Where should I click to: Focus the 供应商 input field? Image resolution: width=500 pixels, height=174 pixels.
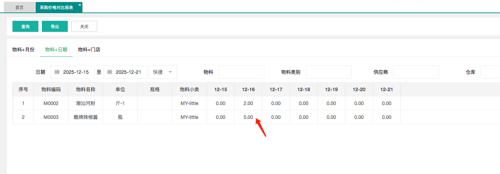(x=416, y=72)
